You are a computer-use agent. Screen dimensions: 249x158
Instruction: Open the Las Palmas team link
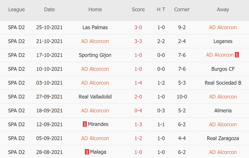tap(95, 27)
